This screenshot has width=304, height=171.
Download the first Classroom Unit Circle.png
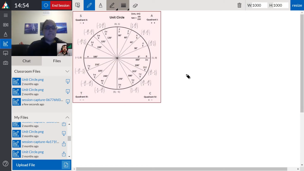tap(68, 81)
